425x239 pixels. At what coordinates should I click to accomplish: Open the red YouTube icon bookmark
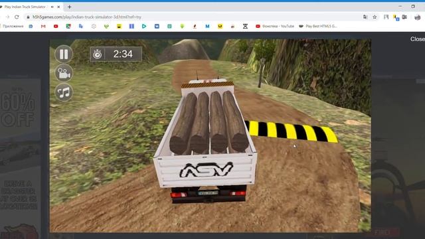click(56, 27)
